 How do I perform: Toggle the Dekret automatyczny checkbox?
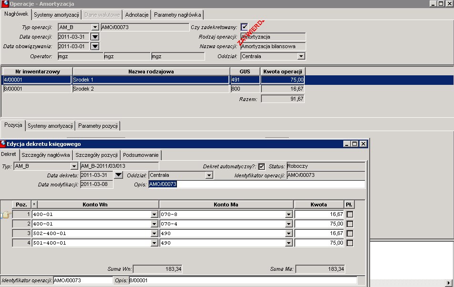pyautogui.click(x=261, y=166)
